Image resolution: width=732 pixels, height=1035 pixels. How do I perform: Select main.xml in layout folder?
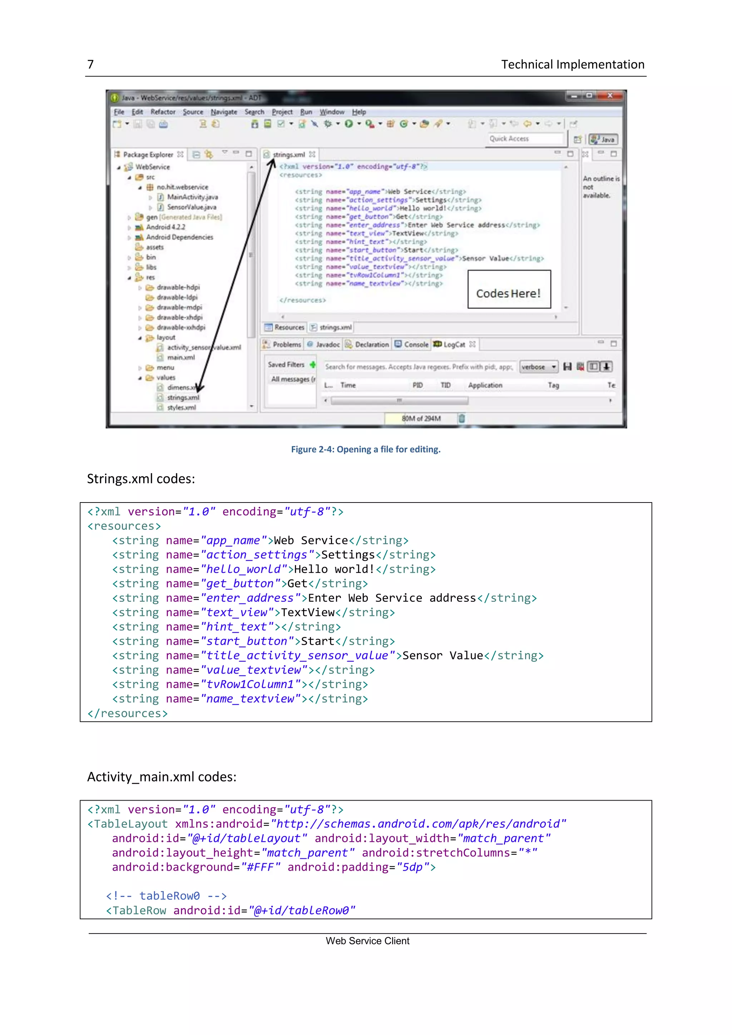(181, 357)
